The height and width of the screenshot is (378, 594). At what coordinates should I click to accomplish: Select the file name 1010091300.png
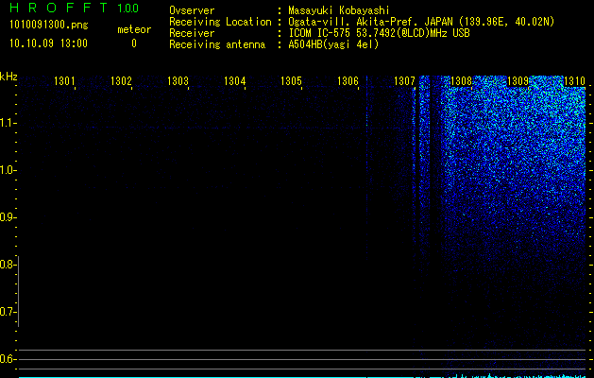tap(49, 26)
